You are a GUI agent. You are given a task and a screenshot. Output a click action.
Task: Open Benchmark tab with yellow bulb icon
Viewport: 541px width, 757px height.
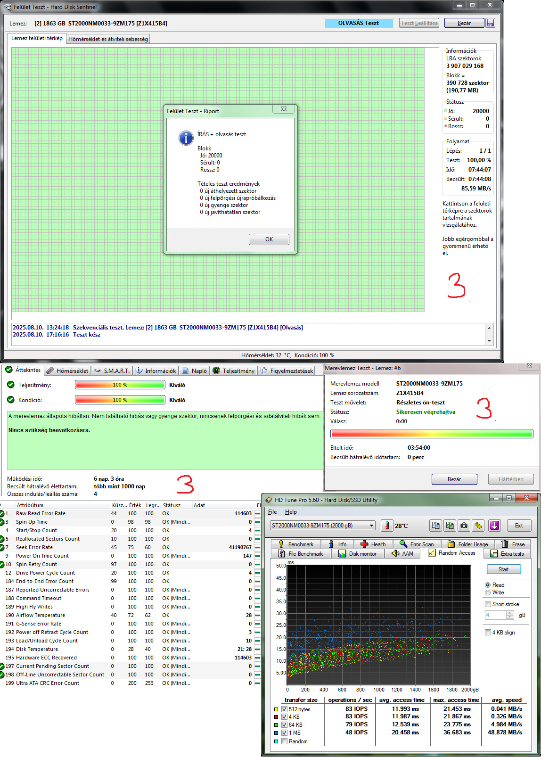296,544
